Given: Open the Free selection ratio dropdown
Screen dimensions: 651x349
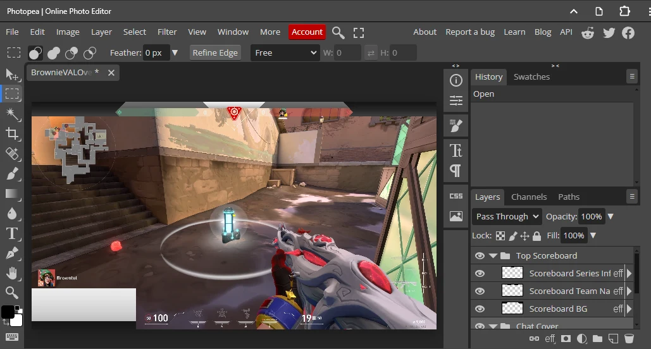Looking at the screenshot, I should pyautogui.click(x=285, y=52).
